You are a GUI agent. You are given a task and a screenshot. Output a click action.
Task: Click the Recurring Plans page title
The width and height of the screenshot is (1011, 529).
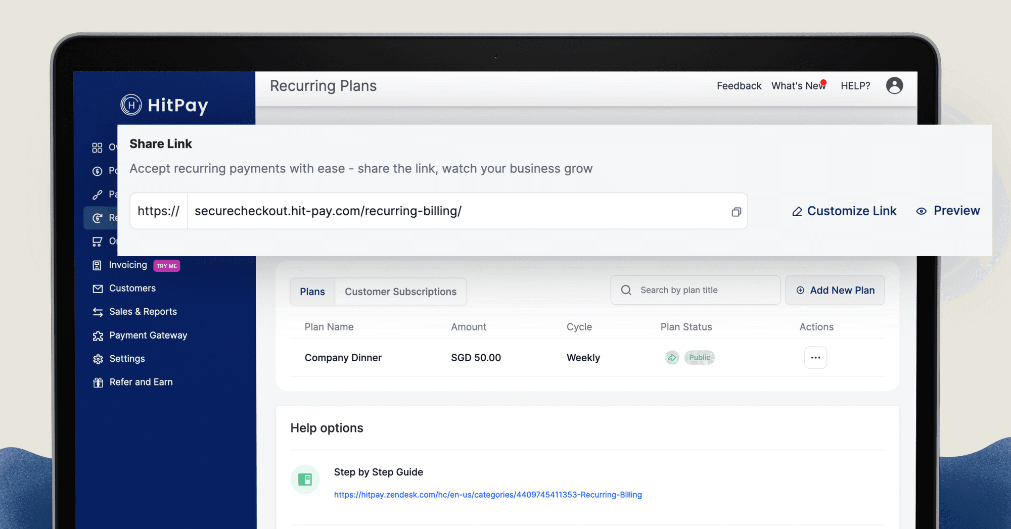[x=323, y=86]
